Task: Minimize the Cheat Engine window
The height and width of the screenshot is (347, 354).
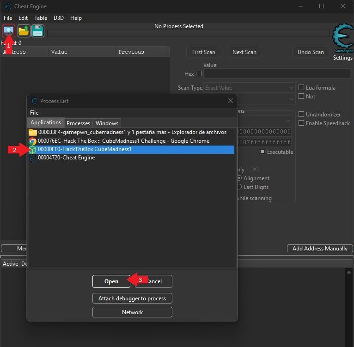Action: 301,6
